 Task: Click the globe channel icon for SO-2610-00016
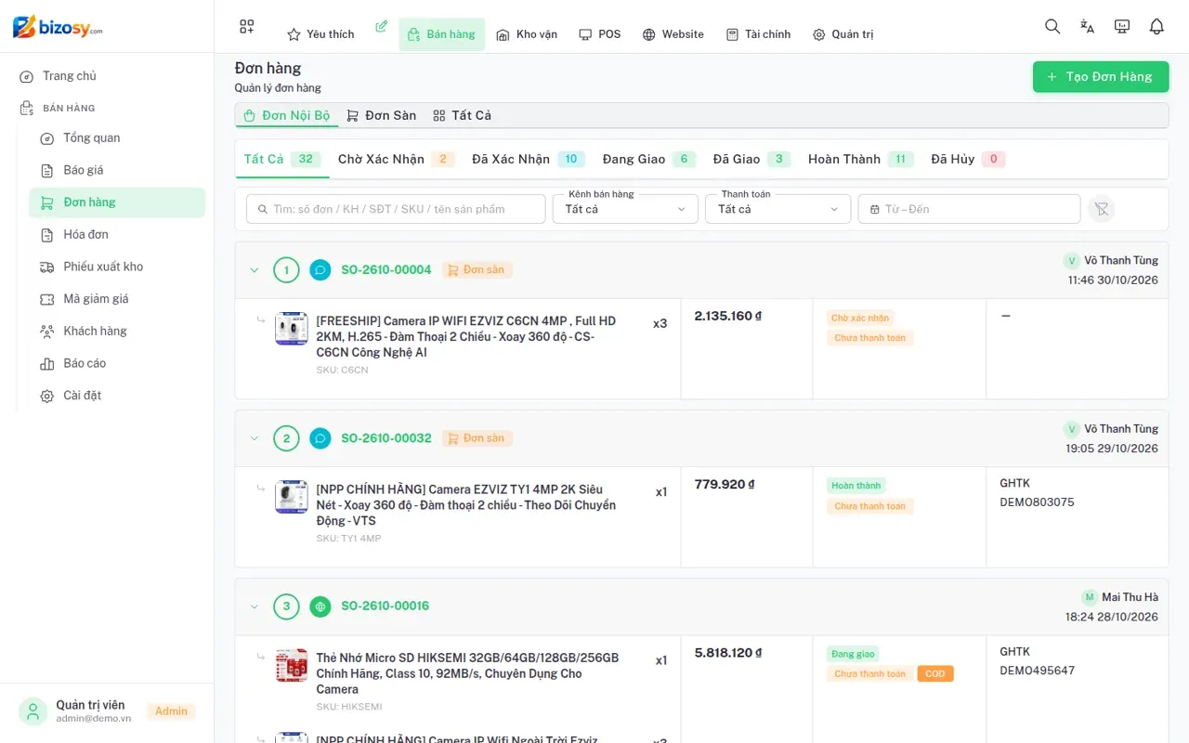click(x=320, y=606)
